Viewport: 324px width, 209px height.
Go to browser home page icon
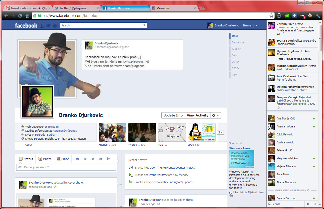point(27,16)
